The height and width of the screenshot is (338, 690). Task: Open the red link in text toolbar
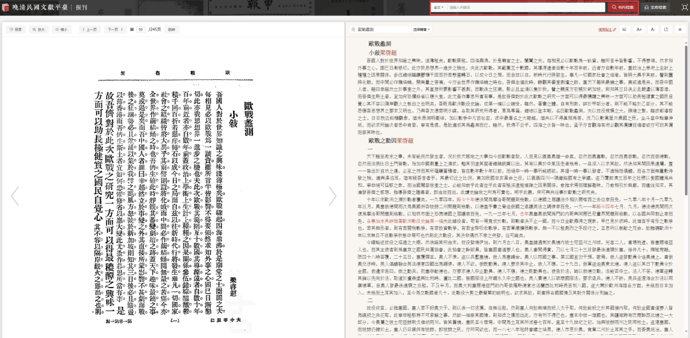click(604, 29)
